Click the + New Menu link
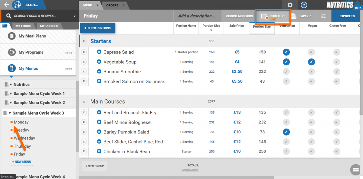The image size is (363, 179). (21, 162)
